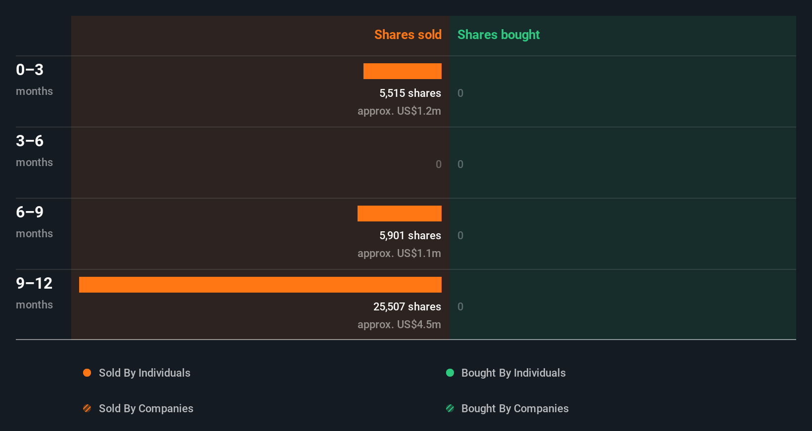Screen dimensions: 812x431
Task: Click the 'Shares sold' column header
Action: [x=408, y=35]
